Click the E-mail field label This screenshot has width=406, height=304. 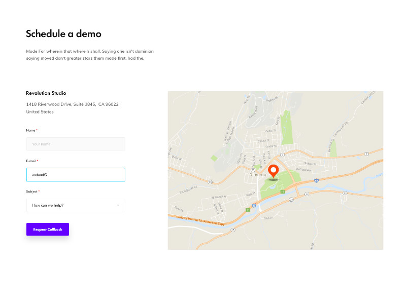click(x=31, y=161)
